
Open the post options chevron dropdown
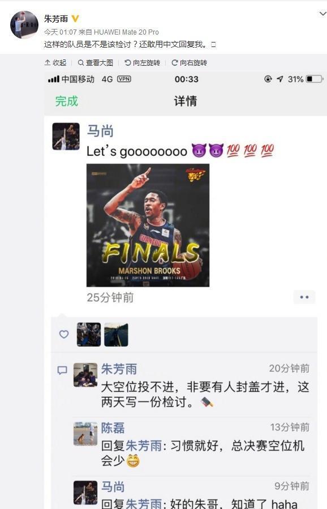point(323,14)
